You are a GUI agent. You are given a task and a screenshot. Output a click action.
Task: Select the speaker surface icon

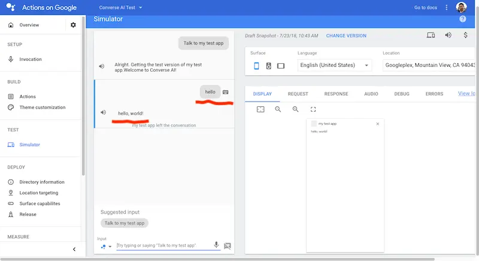[268, 66]
